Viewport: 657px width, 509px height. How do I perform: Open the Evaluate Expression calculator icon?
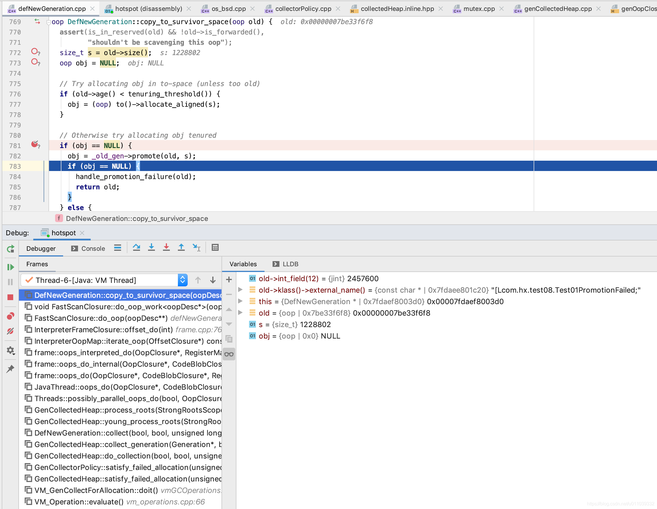(x=215, y=248)
